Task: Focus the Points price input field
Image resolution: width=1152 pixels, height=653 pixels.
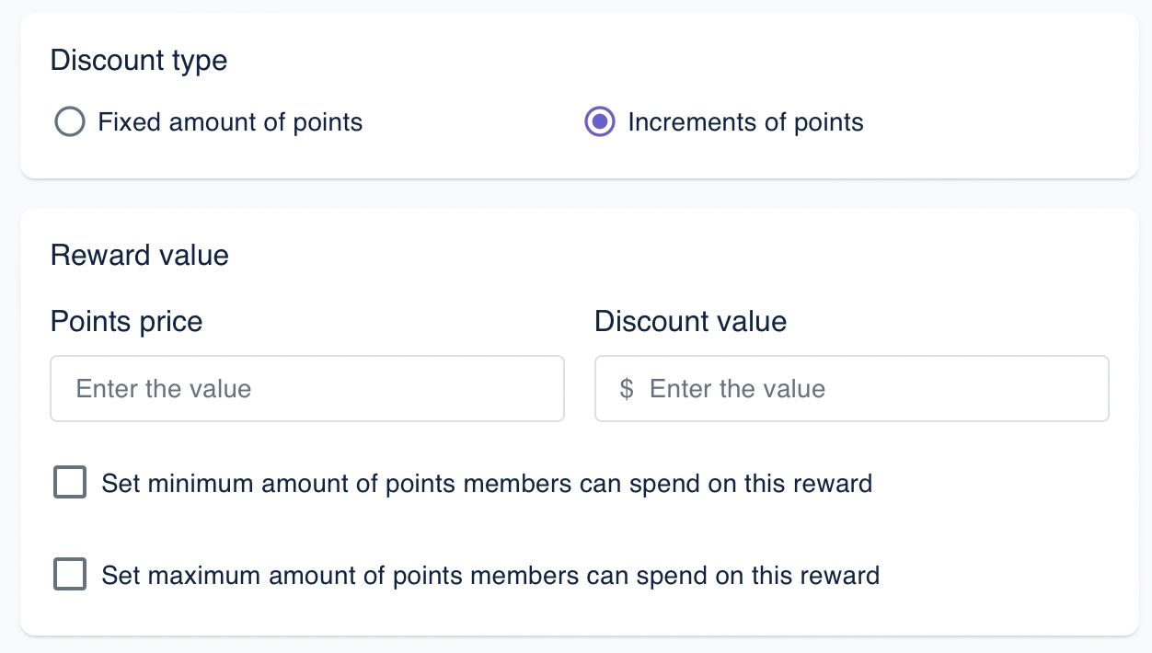Action: pyautogui.click(x=306, y=389)
